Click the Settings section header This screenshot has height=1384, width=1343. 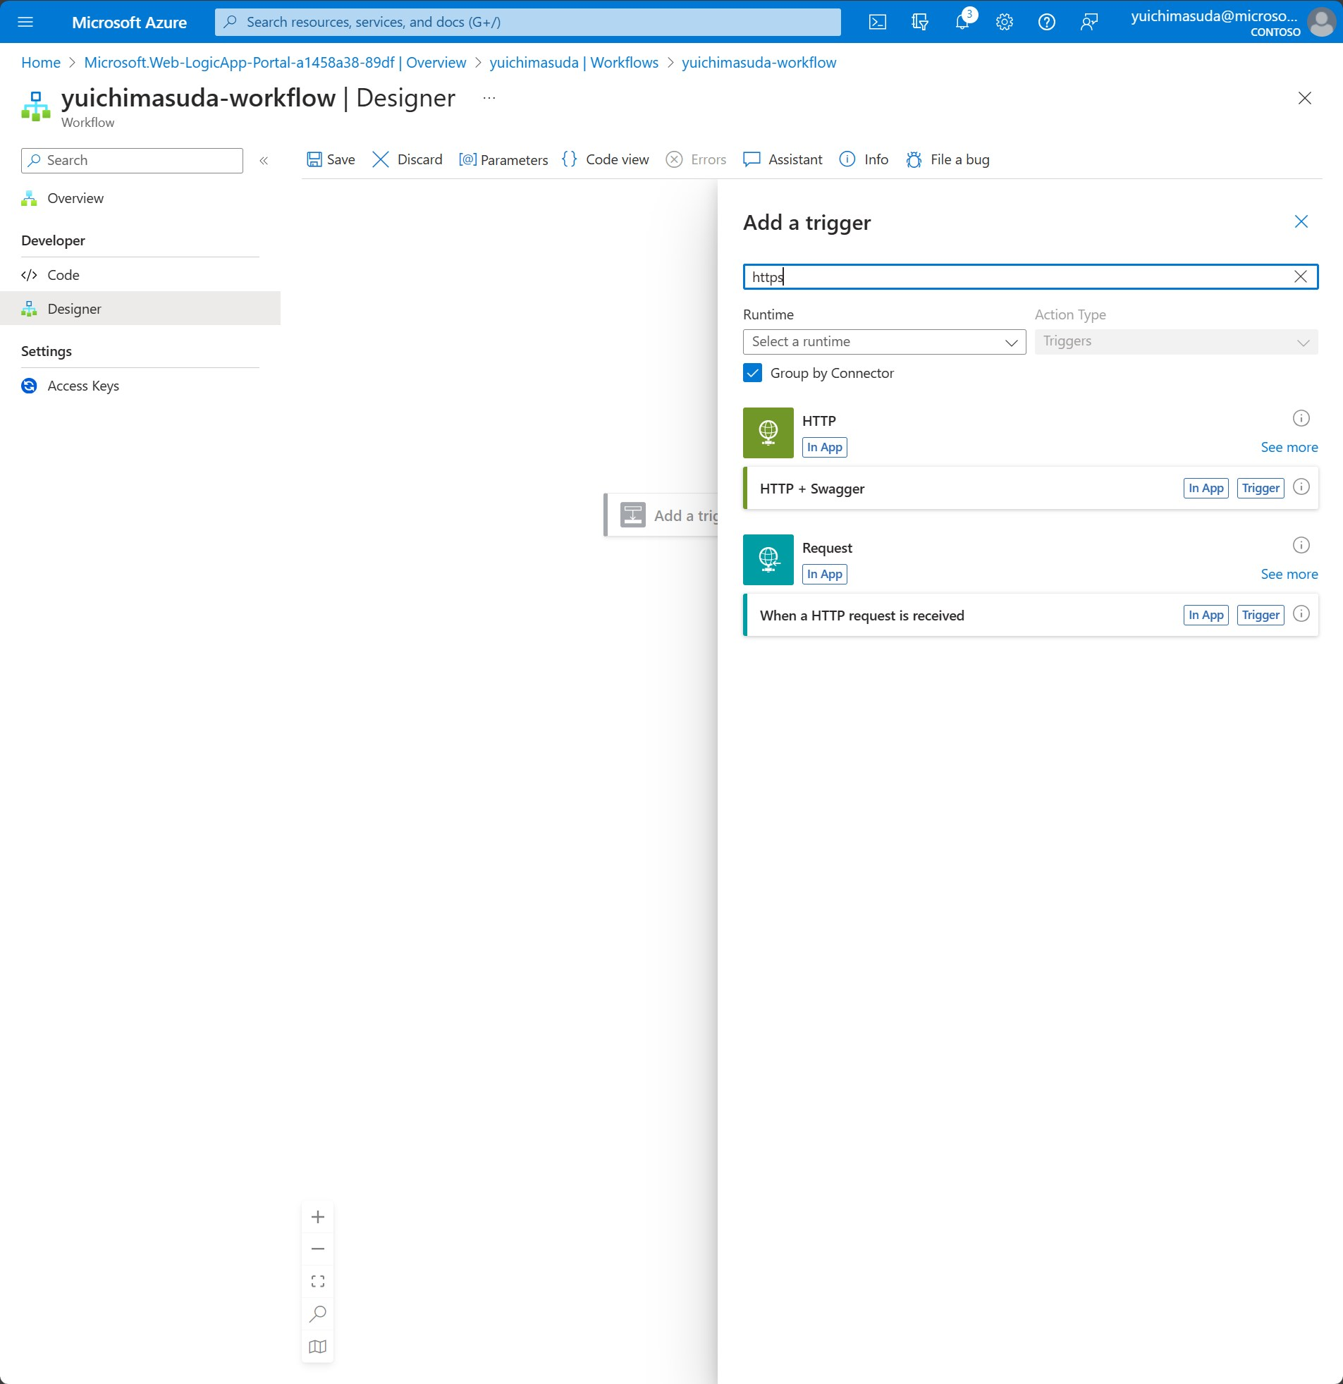47,352
